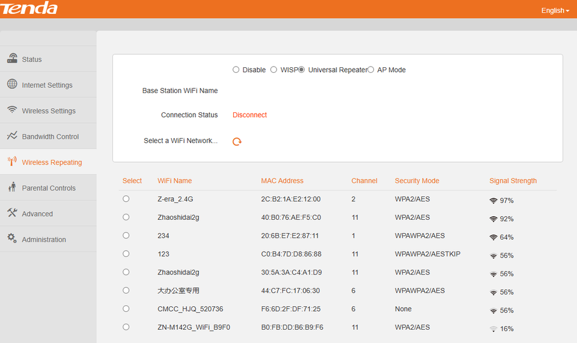Image resolution: width=577 pixels, height=343 pixels.
Task: Open the Wireless Settings menu item
Action: coord(48,111)
